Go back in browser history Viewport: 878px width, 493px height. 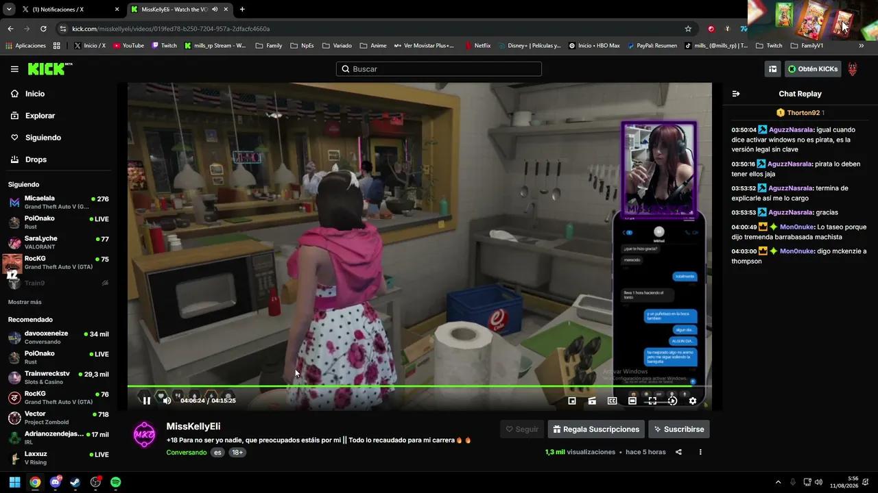tap(10, 29)
